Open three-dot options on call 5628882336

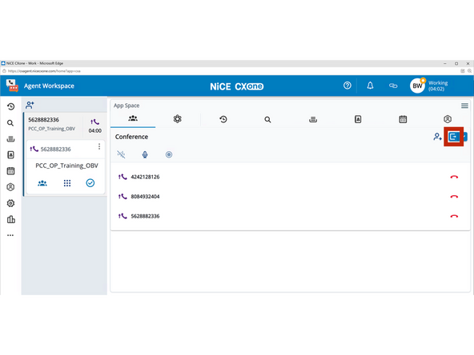(99, 146)
